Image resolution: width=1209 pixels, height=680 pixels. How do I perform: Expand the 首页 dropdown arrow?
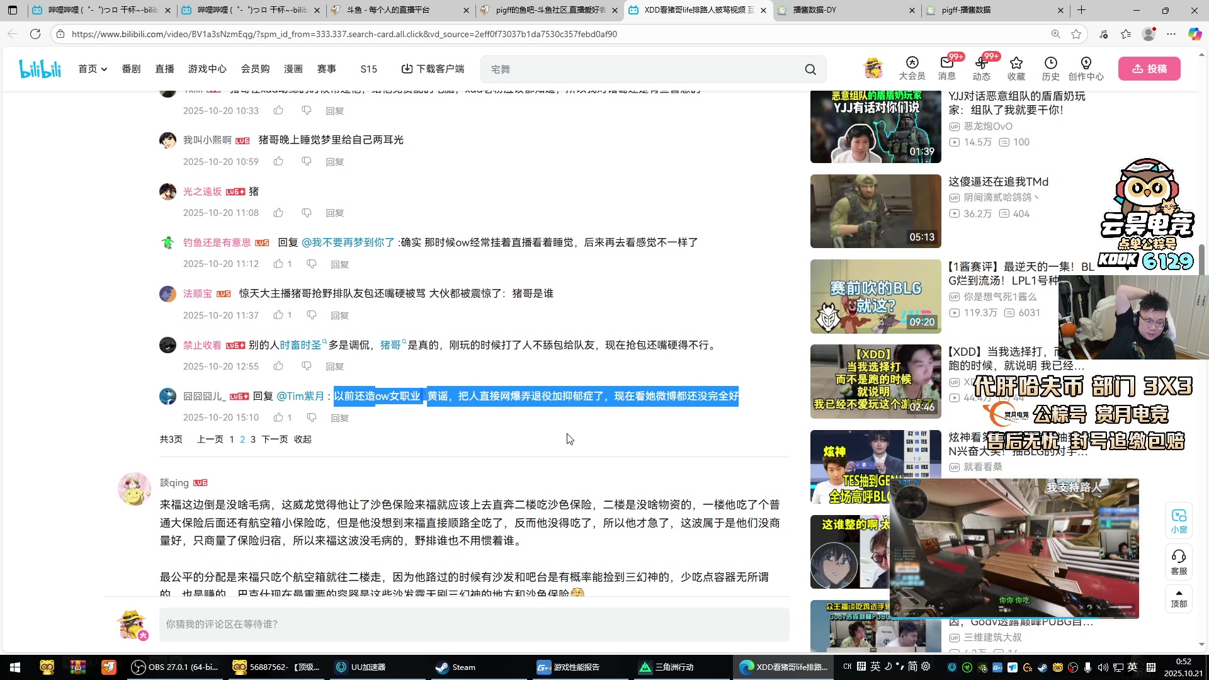105,69
